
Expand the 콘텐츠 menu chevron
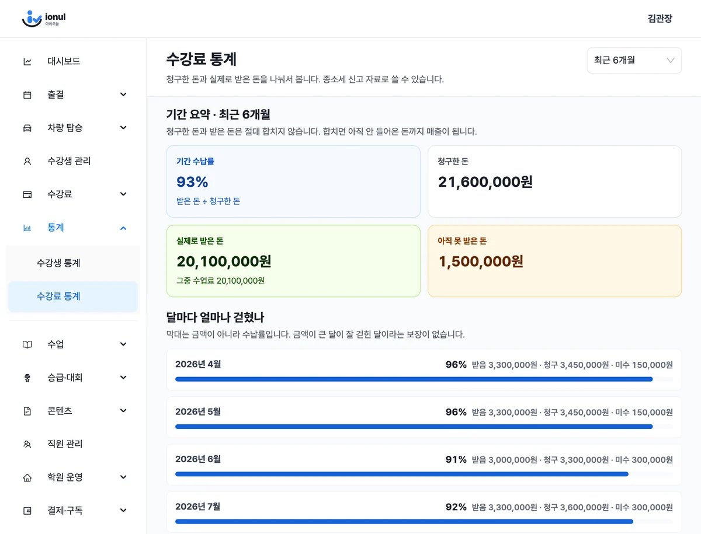tap(123, 411)
